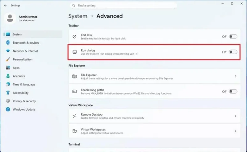Click the back arrow in Settings
Image resolution: width=247 pixels, height=152 pixels.
pos(5,6)
